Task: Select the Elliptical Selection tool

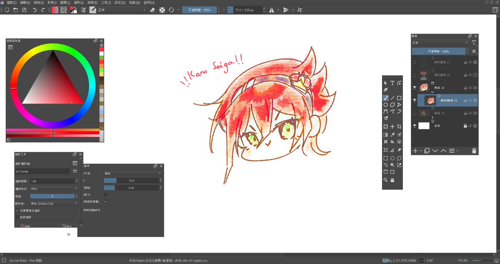Action: pyautogui.click(x=392, y=158)
